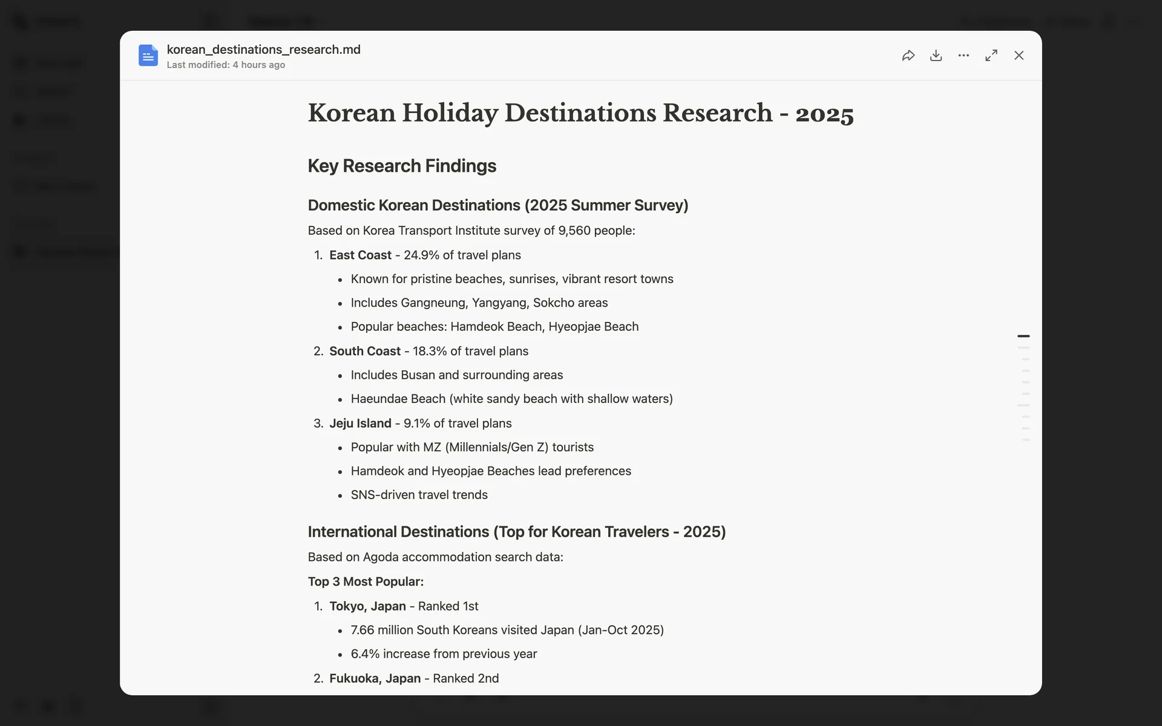Open the three-dot more options menu
Viewport: 1162px width, 726px height.
tap(963, 56)
